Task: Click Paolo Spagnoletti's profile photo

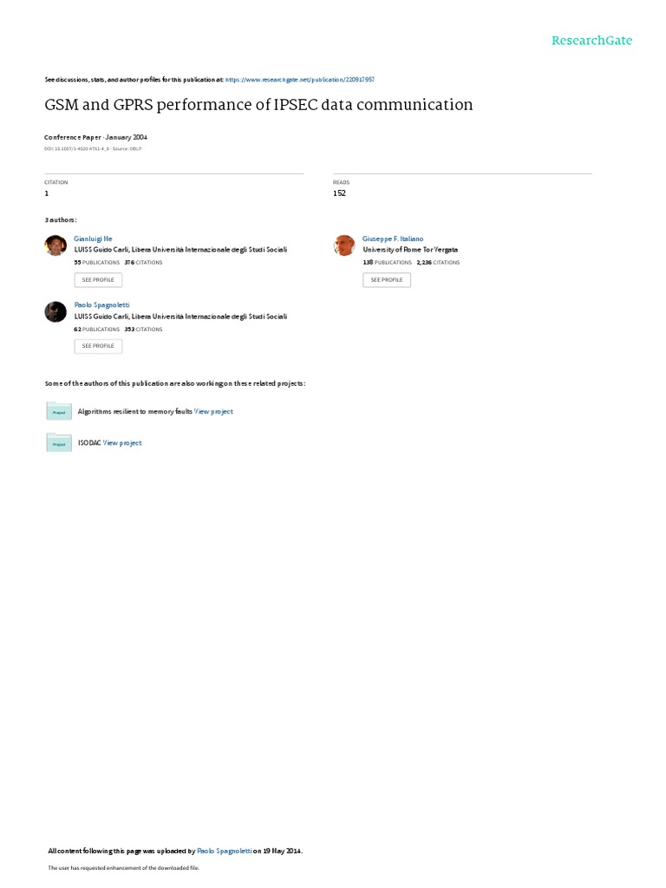Action: pos(55,311)
